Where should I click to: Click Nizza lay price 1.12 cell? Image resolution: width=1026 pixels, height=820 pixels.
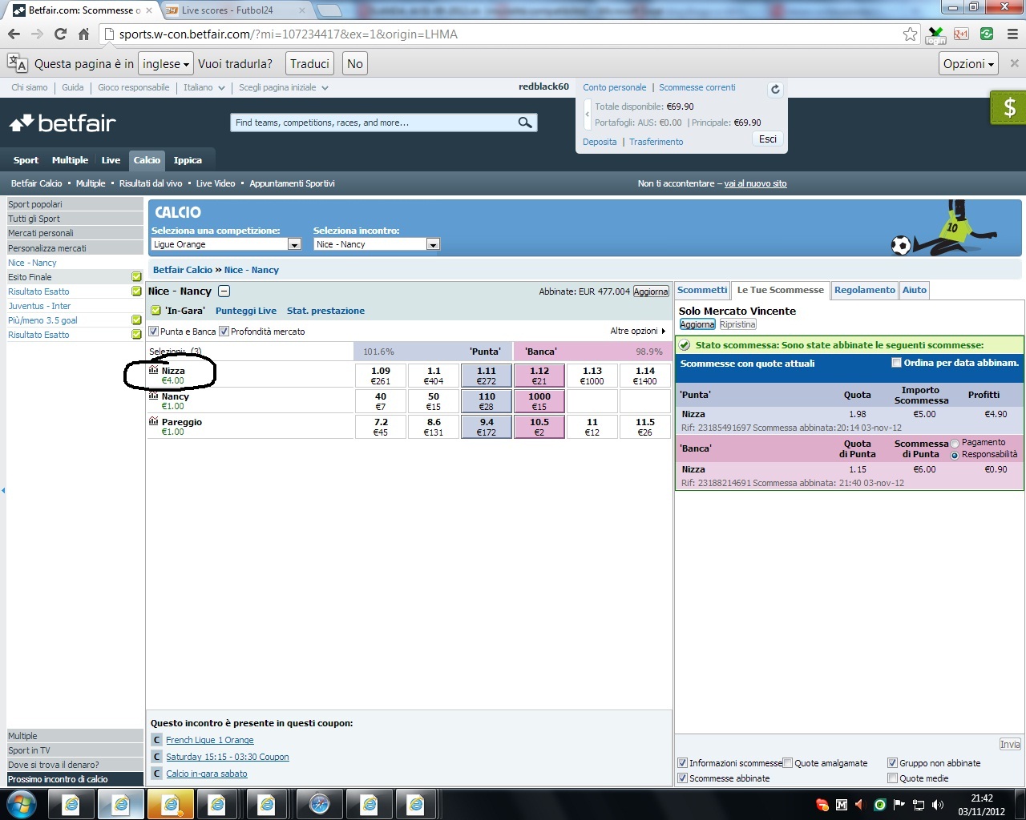coord(539,376)
